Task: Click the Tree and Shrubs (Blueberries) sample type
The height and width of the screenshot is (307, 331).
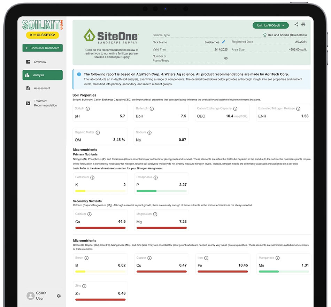Action: pyautogui.click(x=285, y=35)
